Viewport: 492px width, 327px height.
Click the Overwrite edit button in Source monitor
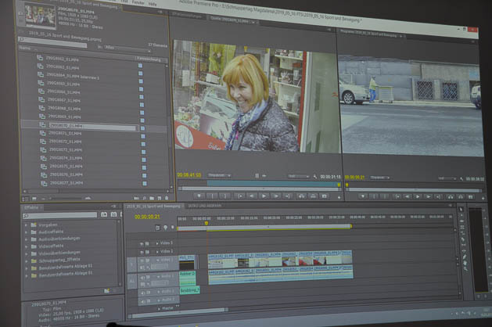(313, 196)
